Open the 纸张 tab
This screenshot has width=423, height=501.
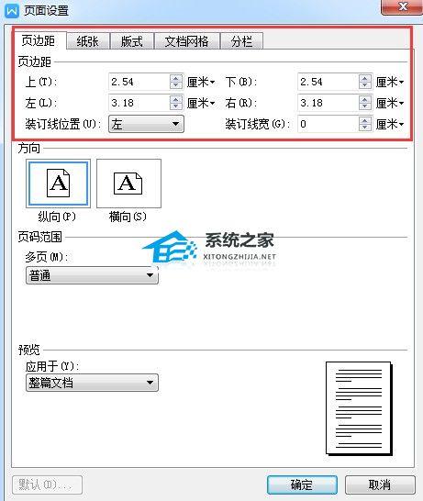coord(88,41)
